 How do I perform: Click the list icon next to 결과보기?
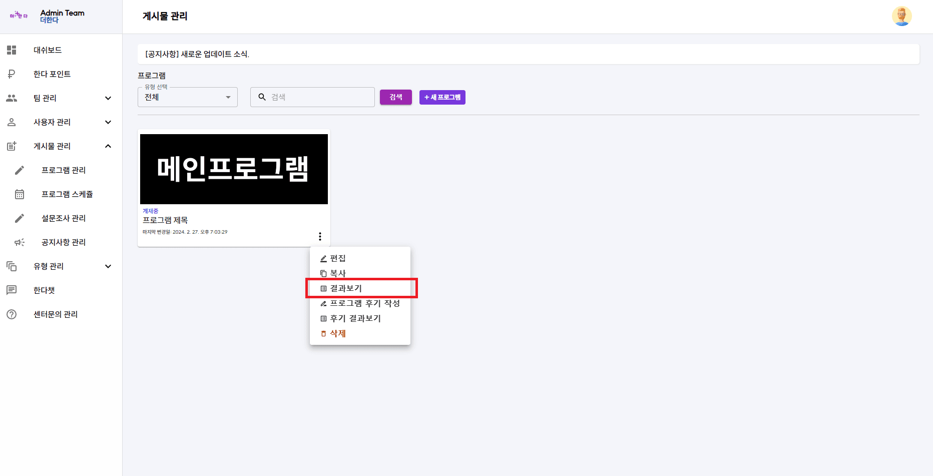tap(323, 289)
